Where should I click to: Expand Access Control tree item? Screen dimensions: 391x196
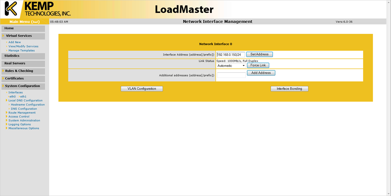point(19,116)
